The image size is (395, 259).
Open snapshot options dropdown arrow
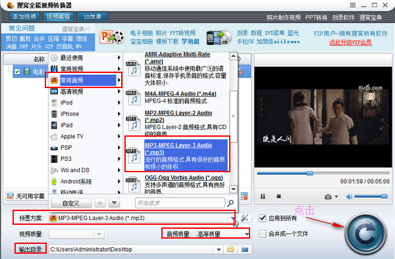[336, 197]
